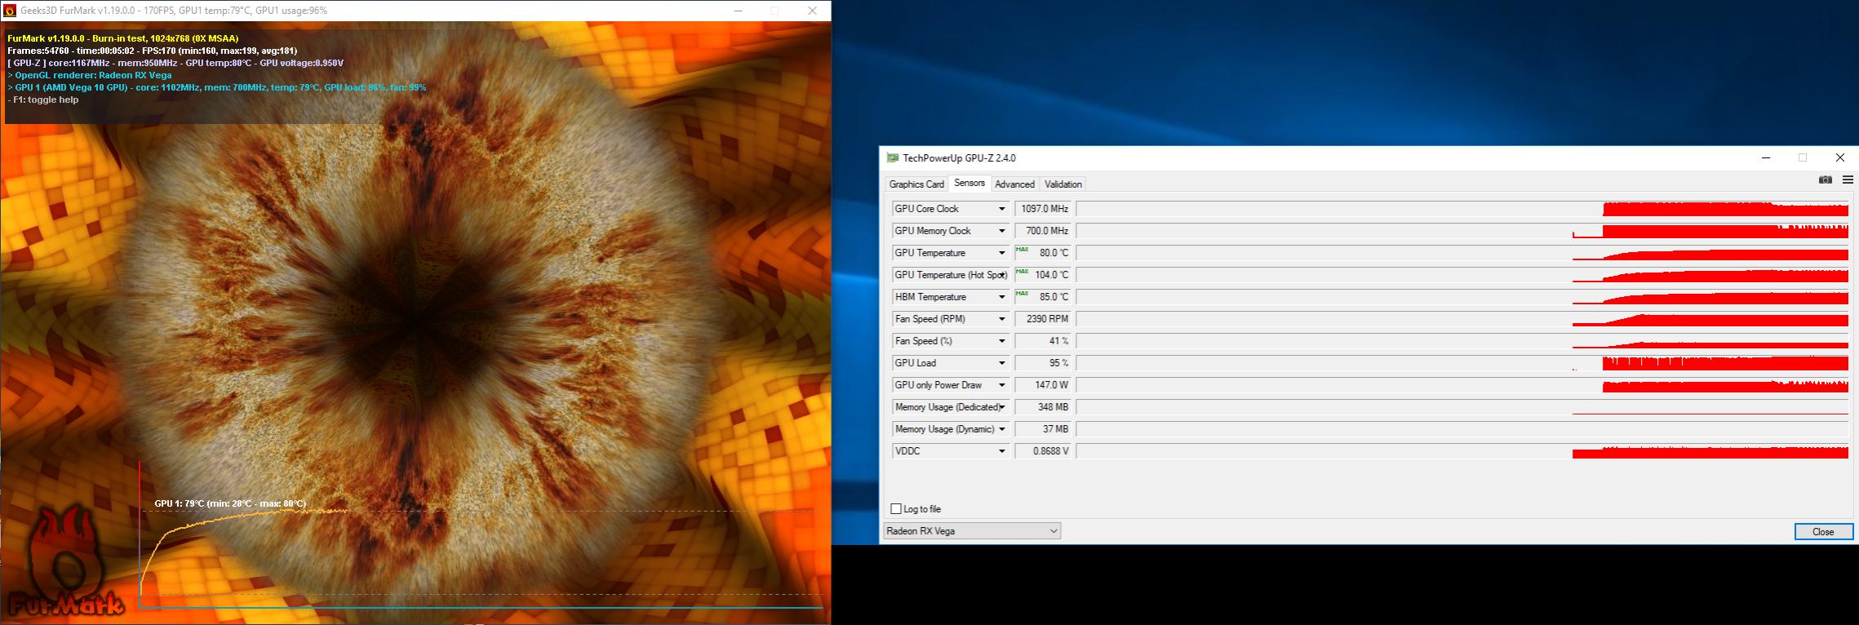Image resolution: width=1859 pixels, height=625 pixels.
Task: Open the GPU-Z hamburger menu icon
Action: tap(1848, 180)
